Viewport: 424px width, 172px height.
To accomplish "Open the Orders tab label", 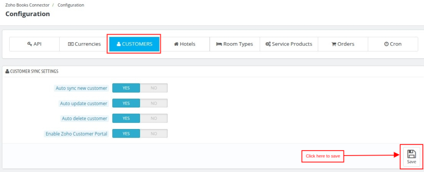I will coord(346,44).
